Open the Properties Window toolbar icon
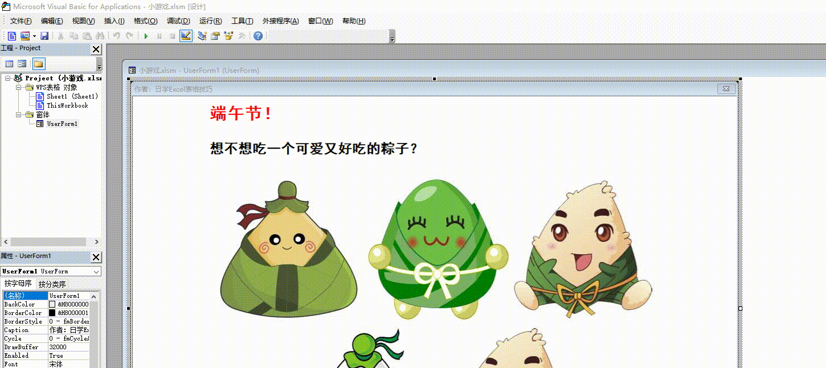826x368 pixels. [x=215, y=36]
